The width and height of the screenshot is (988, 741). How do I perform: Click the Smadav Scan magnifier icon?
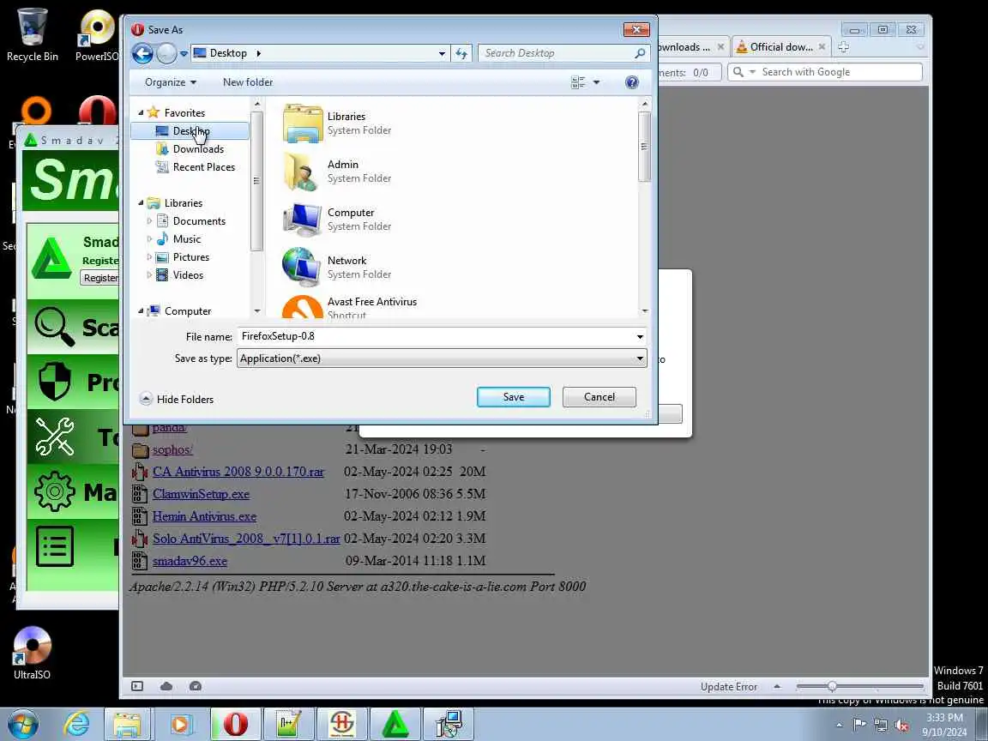(x=54, y=327)
